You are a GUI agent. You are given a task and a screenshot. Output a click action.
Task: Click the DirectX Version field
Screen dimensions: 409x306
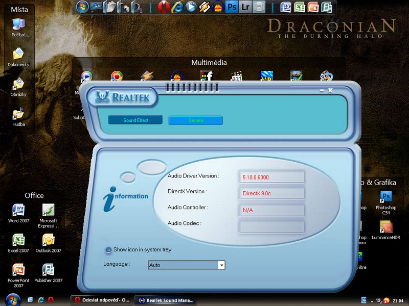pyautogui.click(x=271, y=193)
